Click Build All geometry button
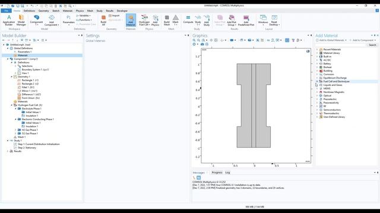 click(x=103, y=20)
